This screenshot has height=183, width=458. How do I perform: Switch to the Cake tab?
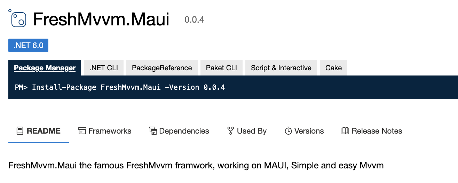[x=333, y=68]
